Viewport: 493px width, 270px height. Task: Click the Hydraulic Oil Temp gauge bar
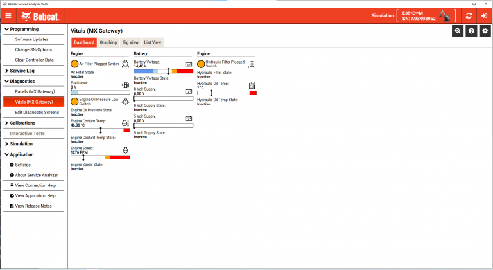tap(227, 93)
